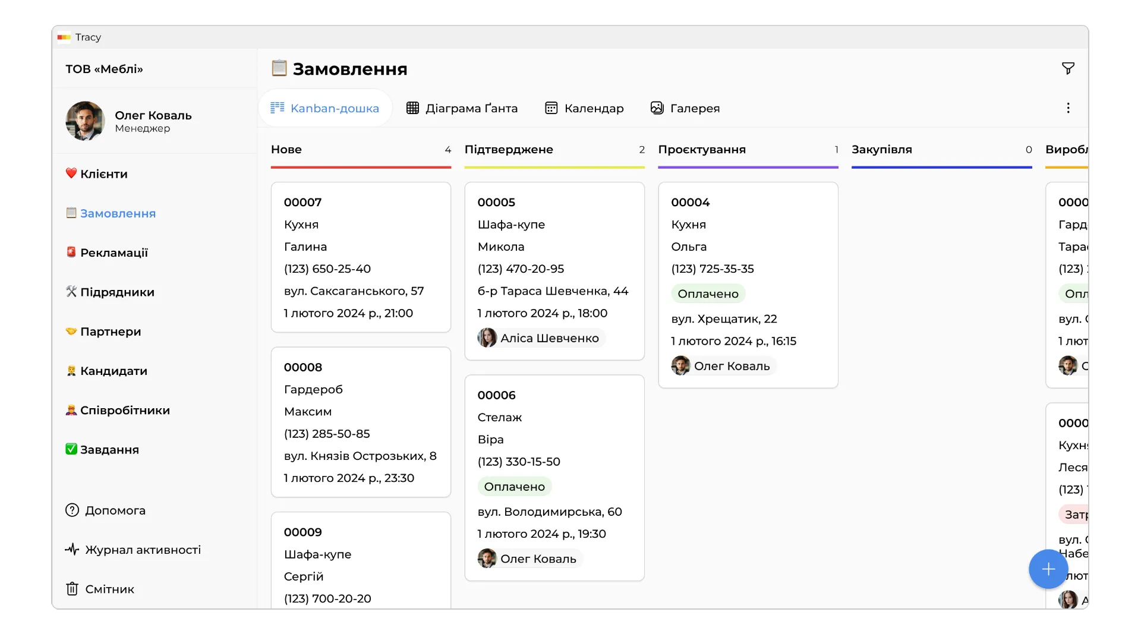Image resolution: width=1141 pixels, height=634 pixels.
Task: Click the person icon beside Кандидати
Action: point(71,371)
